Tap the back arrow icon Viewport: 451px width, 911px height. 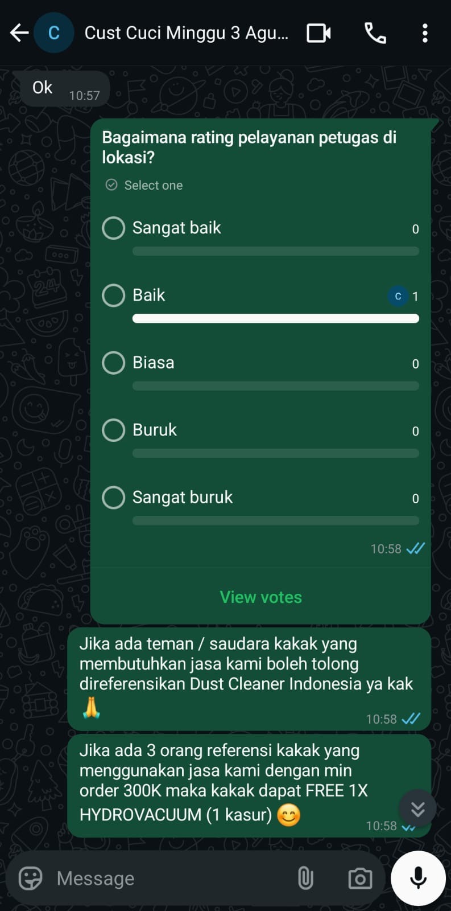19,33
